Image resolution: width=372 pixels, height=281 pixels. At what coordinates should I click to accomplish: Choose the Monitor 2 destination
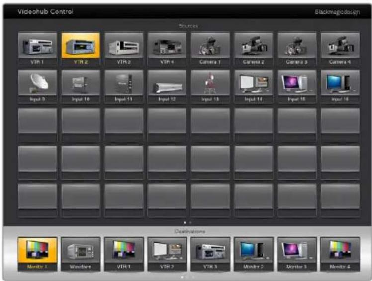(x=254, y=254)
